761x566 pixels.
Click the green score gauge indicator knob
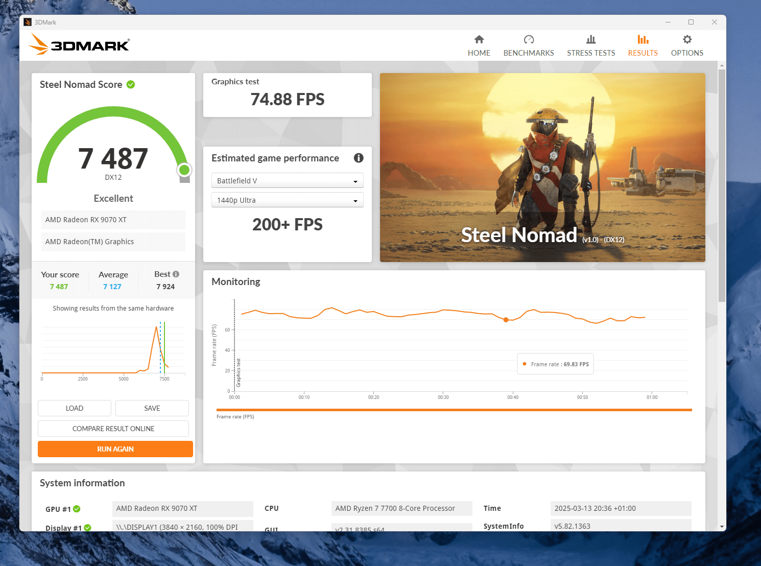(x=184, y=170)
